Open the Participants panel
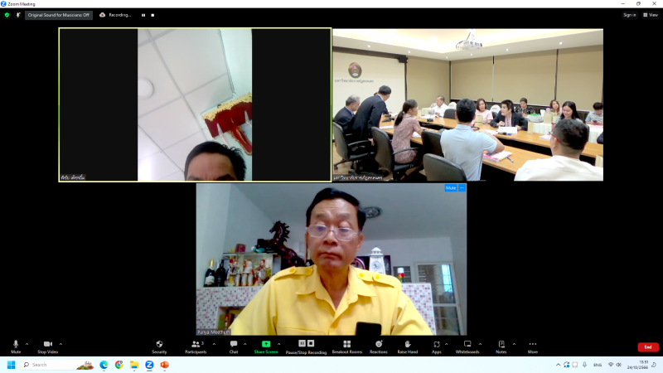 pyautogui.click(x=196, y=344)
